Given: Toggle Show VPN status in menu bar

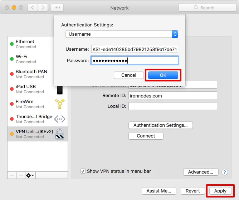Looking at the screenshot, I should coord(83,171).
